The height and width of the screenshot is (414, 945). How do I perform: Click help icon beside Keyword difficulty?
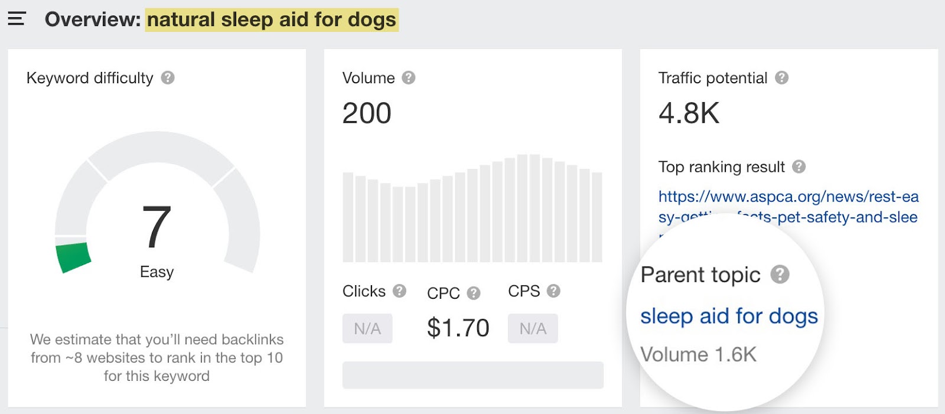tap(168, 78)
